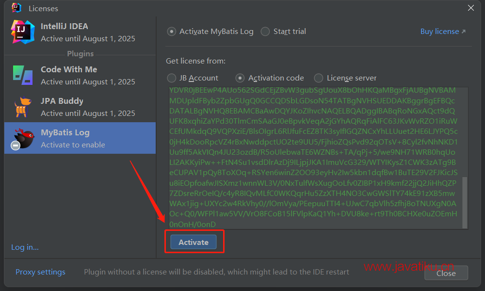Click the IntelliJ logo in title bar
485x291 pixels.
pyautogui.click(x=16, y=8)
